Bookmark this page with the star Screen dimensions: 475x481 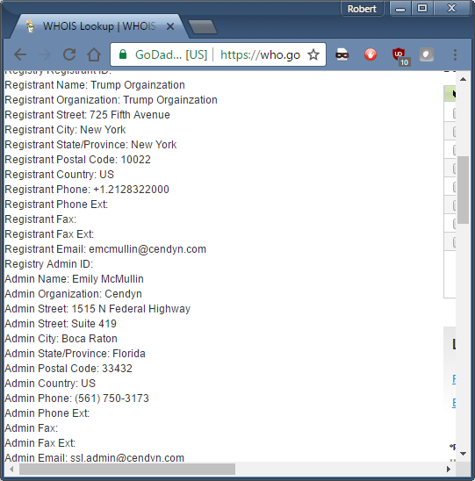click(x=313, y=54)
